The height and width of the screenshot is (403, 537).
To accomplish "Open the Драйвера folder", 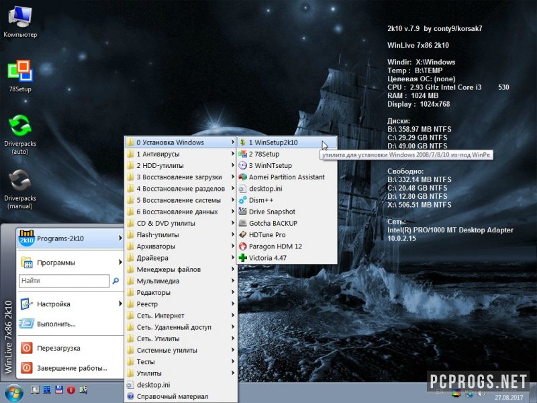I will (181, 258).
